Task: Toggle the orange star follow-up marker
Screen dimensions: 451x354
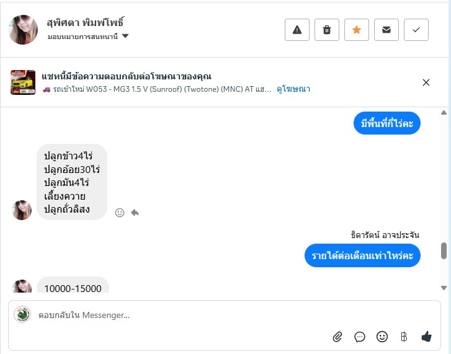Action: pyautogui.click(x=357, y=30)
